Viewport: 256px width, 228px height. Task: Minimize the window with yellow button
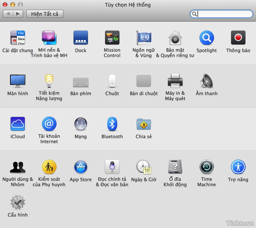point(13,5)
